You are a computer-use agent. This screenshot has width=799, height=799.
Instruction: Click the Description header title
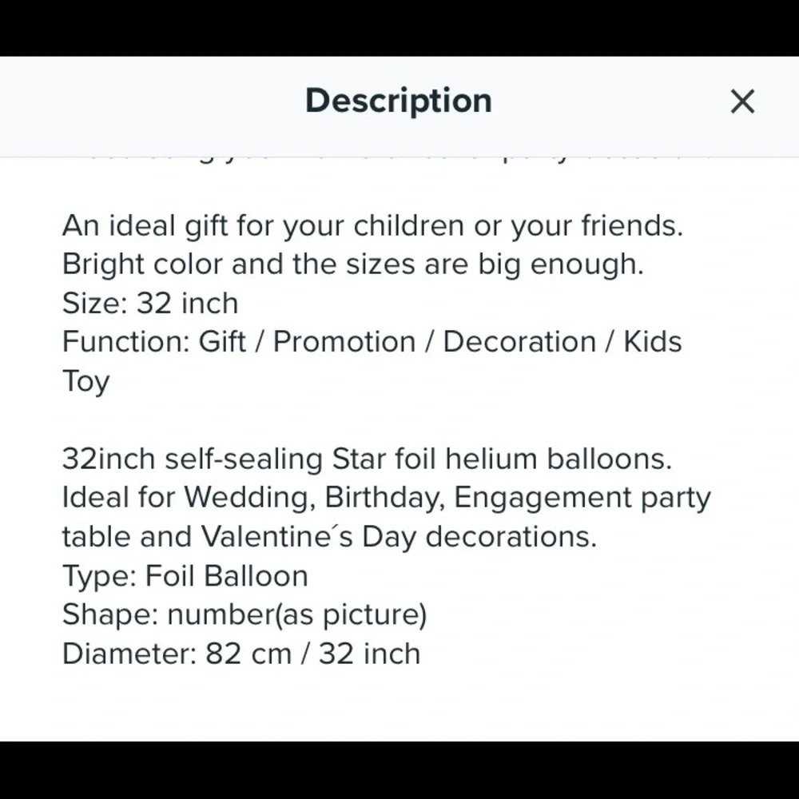[399, 101]
